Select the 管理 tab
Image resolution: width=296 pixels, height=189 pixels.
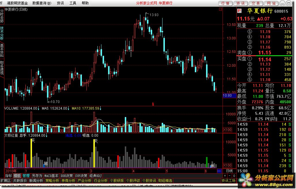(26, 175)
